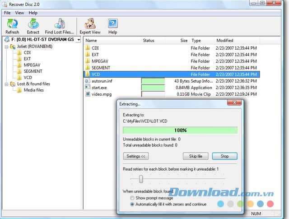Click the read retries slider handle
Viewport: 289px width, 219px height.
point(141,179)
